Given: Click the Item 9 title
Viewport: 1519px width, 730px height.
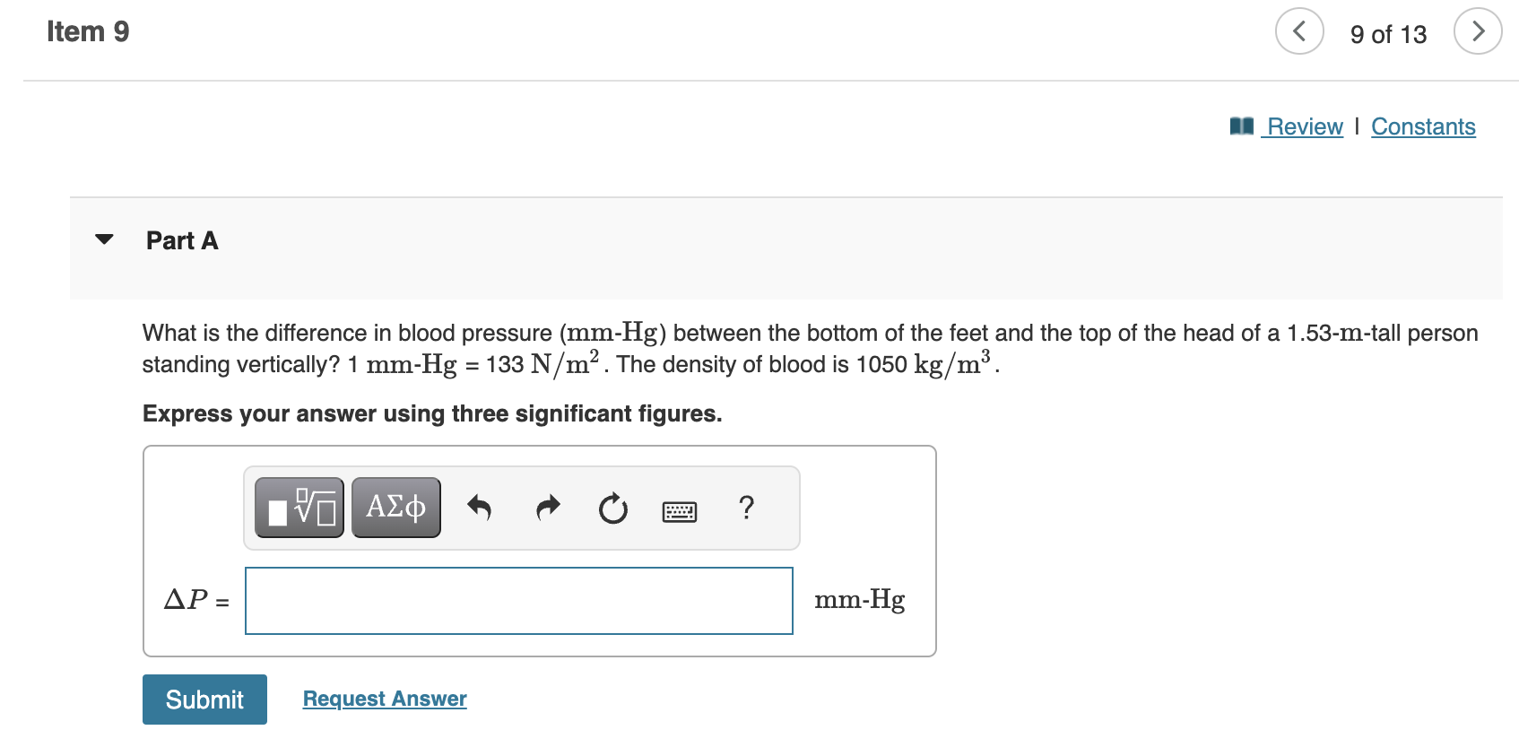Looking at the screenshot, I should tap(87, 30).
